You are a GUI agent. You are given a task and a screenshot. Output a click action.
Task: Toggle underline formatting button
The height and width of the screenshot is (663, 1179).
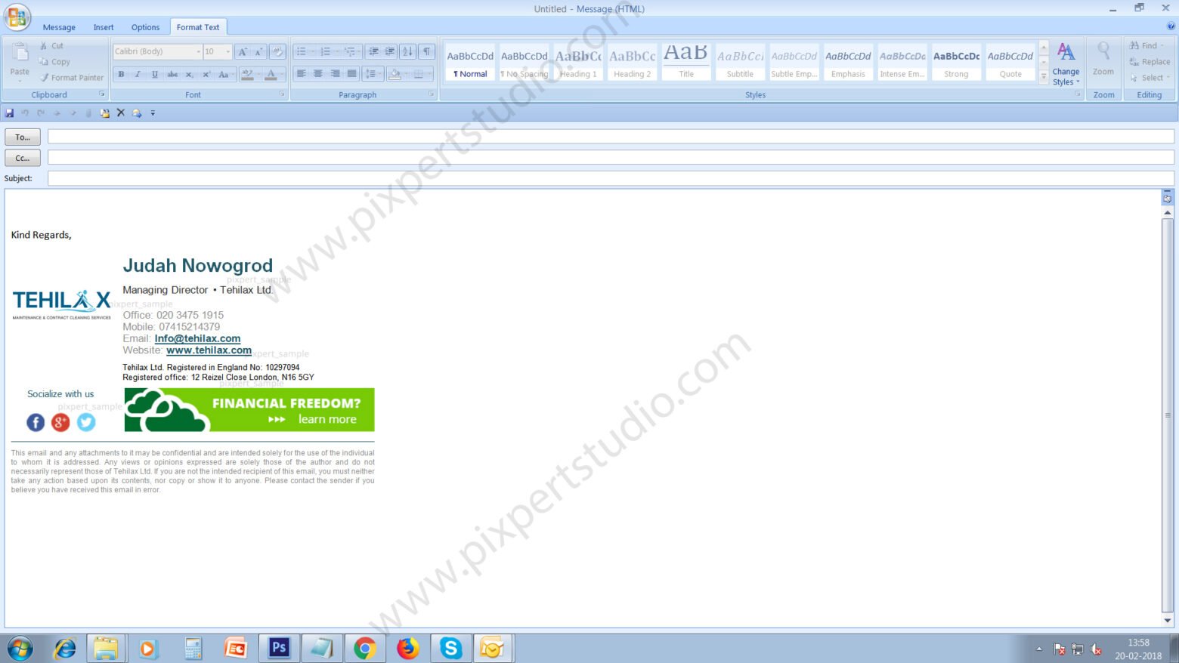(155, 74)
